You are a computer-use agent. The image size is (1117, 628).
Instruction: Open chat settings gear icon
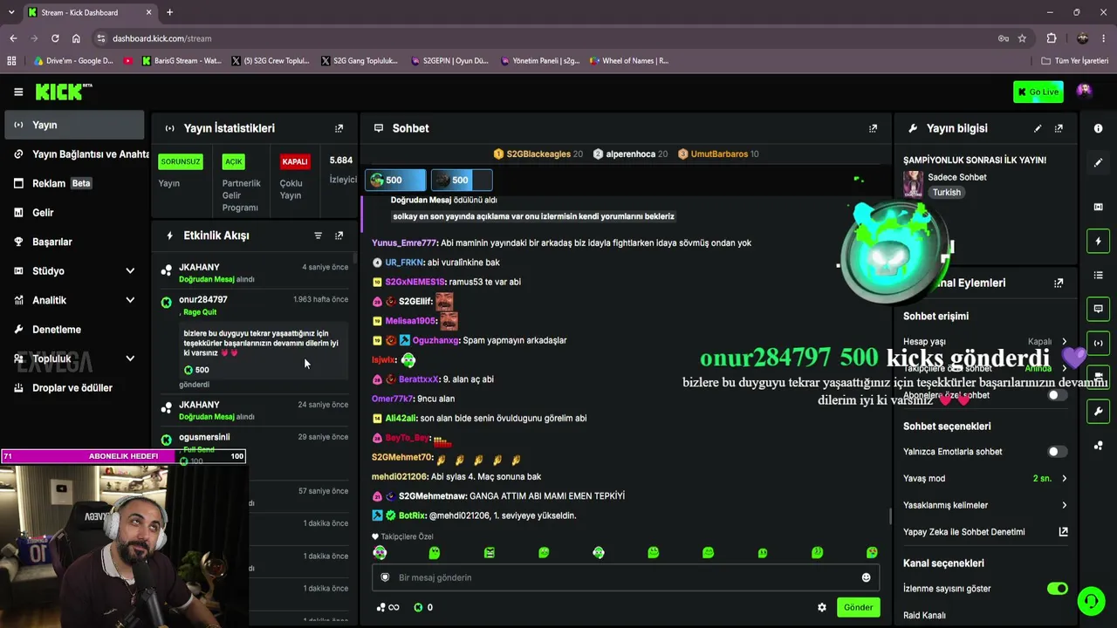pyautogui.click(x=821, y=607)
